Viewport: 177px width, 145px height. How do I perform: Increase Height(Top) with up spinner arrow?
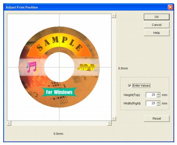[x=158, y=94]
